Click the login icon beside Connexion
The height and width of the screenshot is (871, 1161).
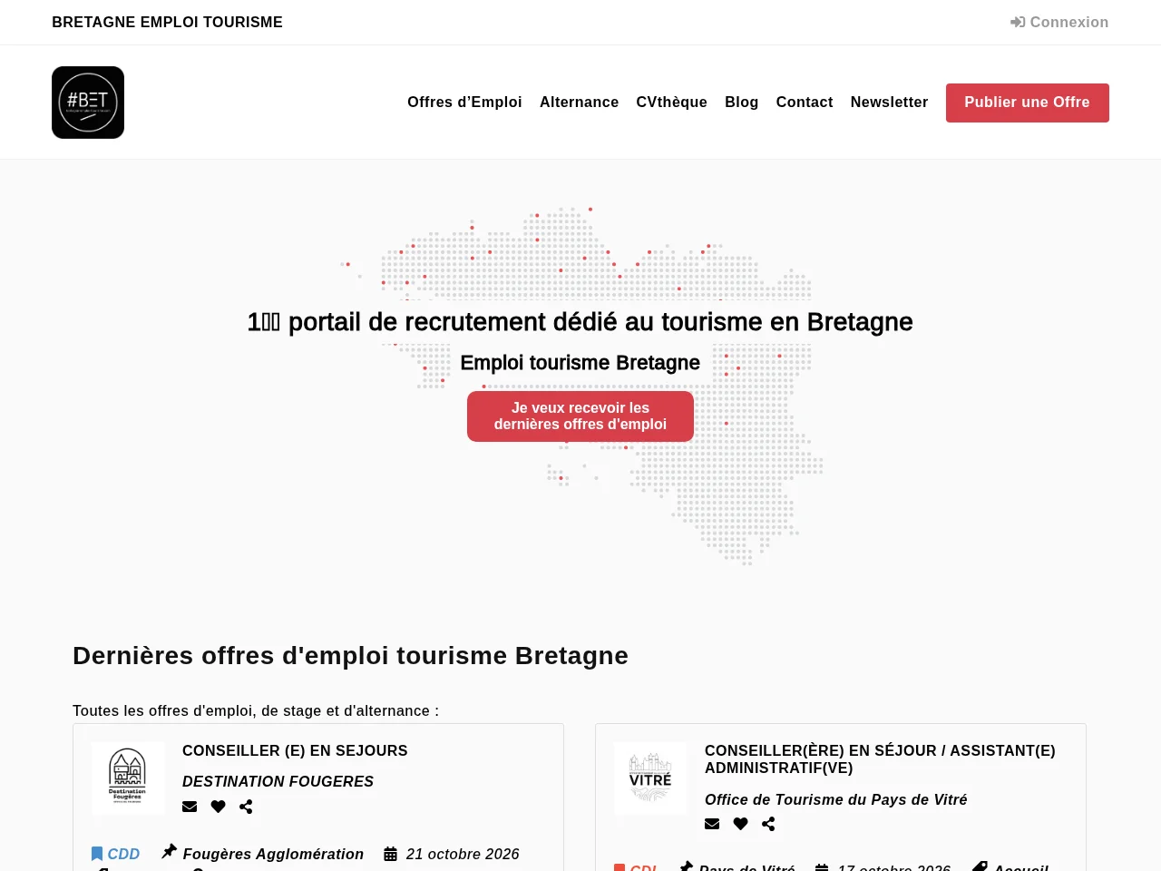tap(1018, 23)
